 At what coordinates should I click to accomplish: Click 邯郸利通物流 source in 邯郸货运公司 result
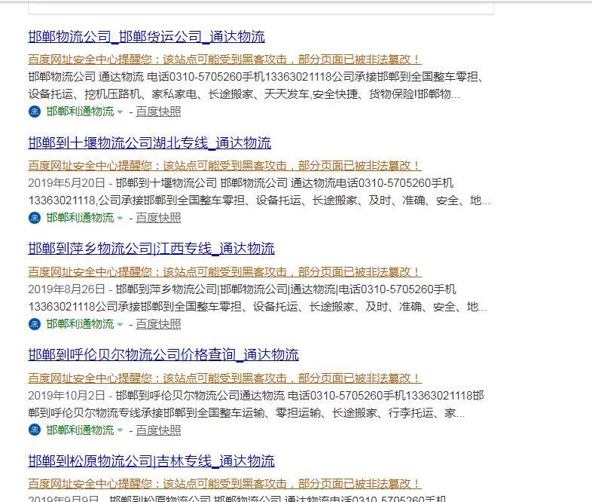click(x=80, y=112)
